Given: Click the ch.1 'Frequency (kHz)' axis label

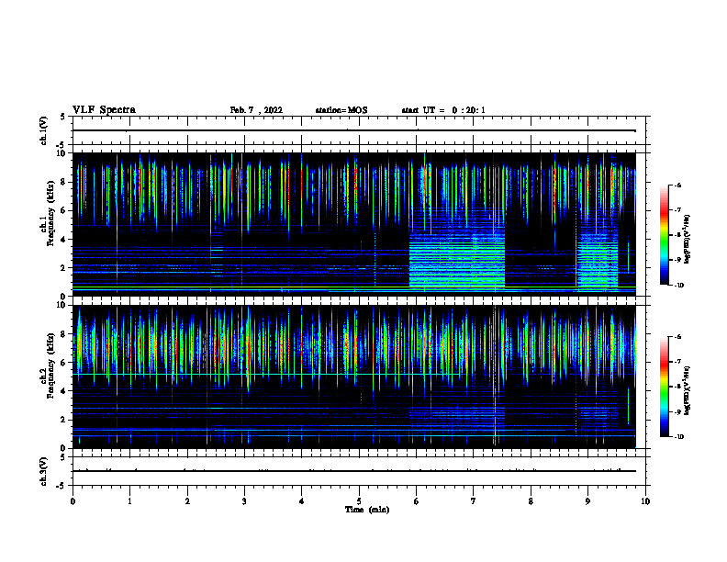Looking at the screenshot, I should 50,214.
